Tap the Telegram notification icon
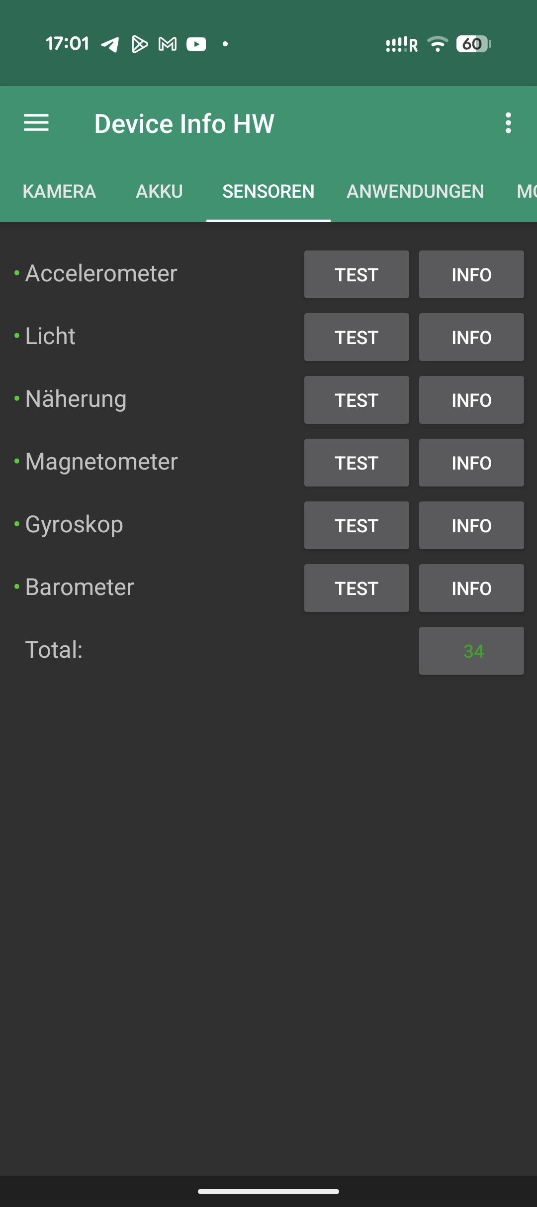 tap(110, 44)
